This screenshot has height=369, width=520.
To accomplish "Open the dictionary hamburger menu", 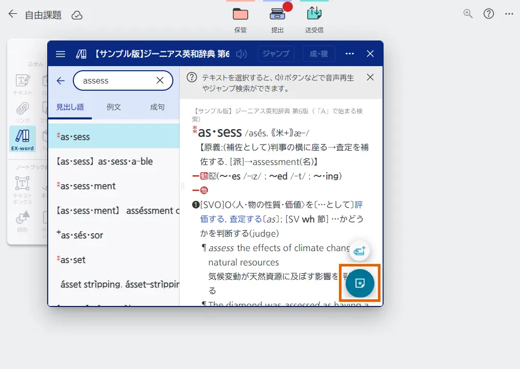I will tap(60, 54).
